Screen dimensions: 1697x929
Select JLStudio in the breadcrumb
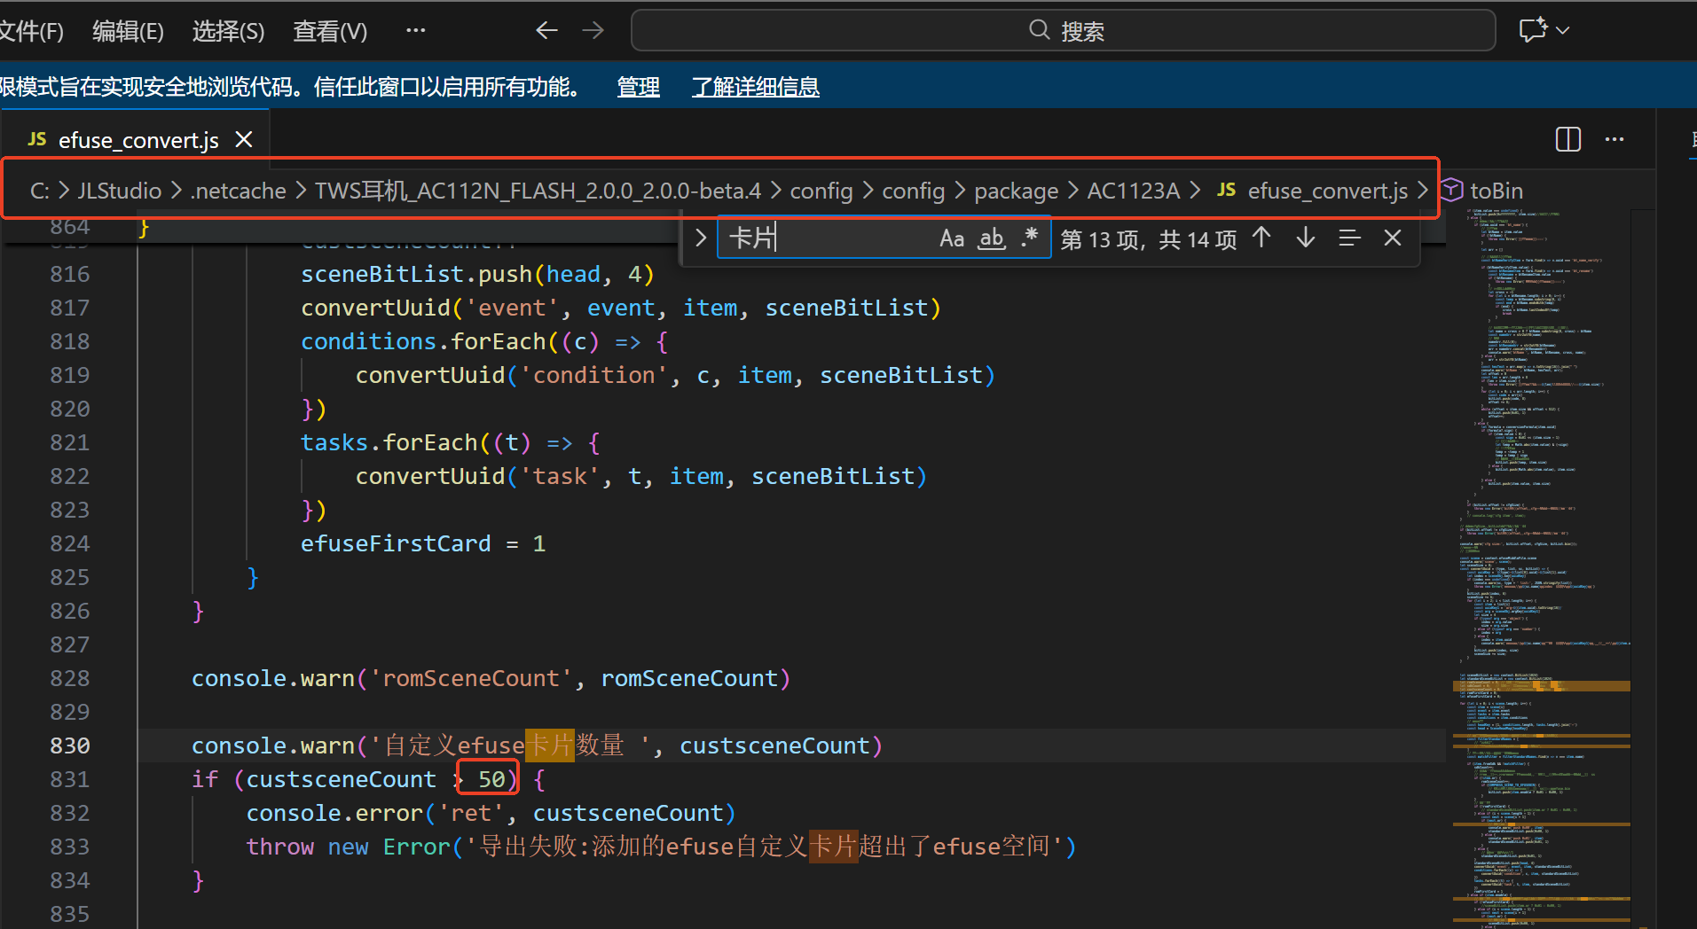pyautogui.click(x=119, y=191)
